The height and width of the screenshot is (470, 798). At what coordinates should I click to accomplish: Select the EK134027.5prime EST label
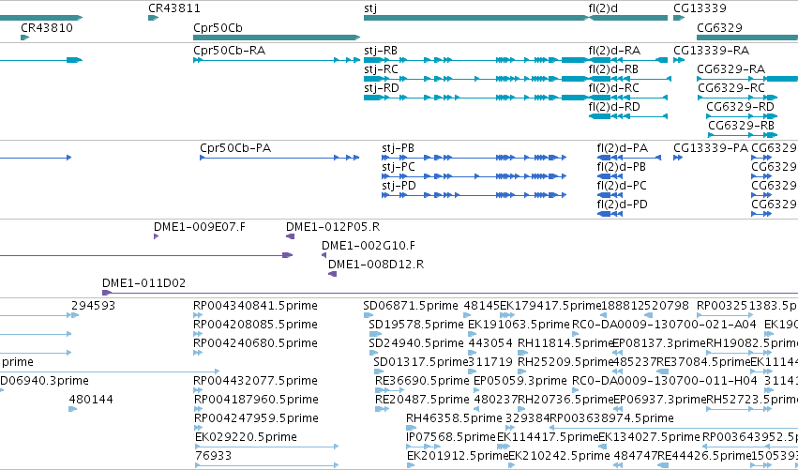click(650, 437)
